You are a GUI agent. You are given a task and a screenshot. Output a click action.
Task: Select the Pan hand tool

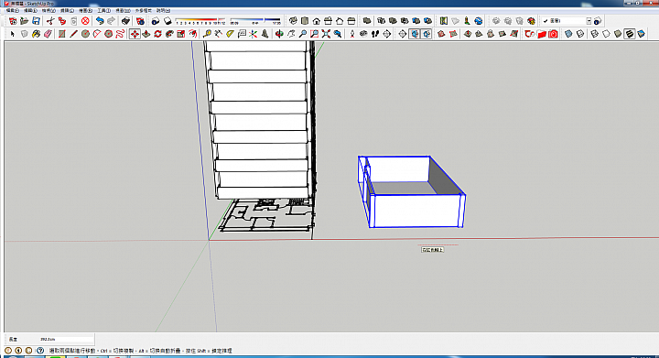pos(291,34)
